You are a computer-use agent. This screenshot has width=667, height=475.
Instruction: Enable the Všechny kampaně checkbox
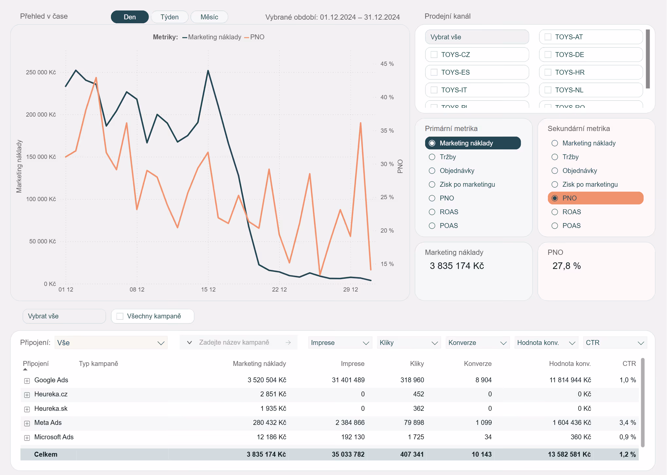pyautogui.click(x=120, y=316)
